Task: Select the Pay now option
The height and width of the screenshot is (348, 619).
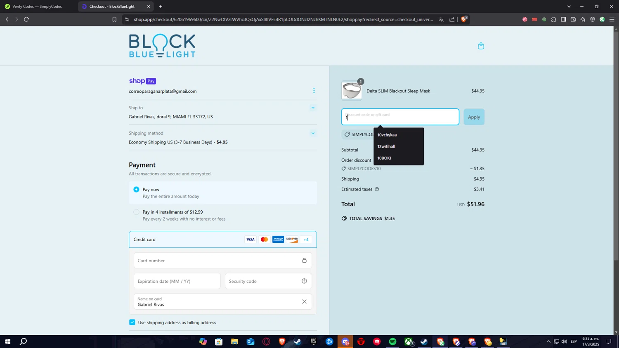Action: (136, 190)
